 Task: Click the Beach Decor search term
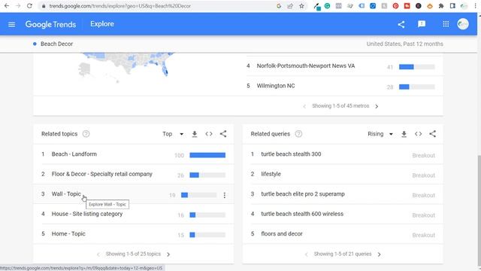coord(57,44)
